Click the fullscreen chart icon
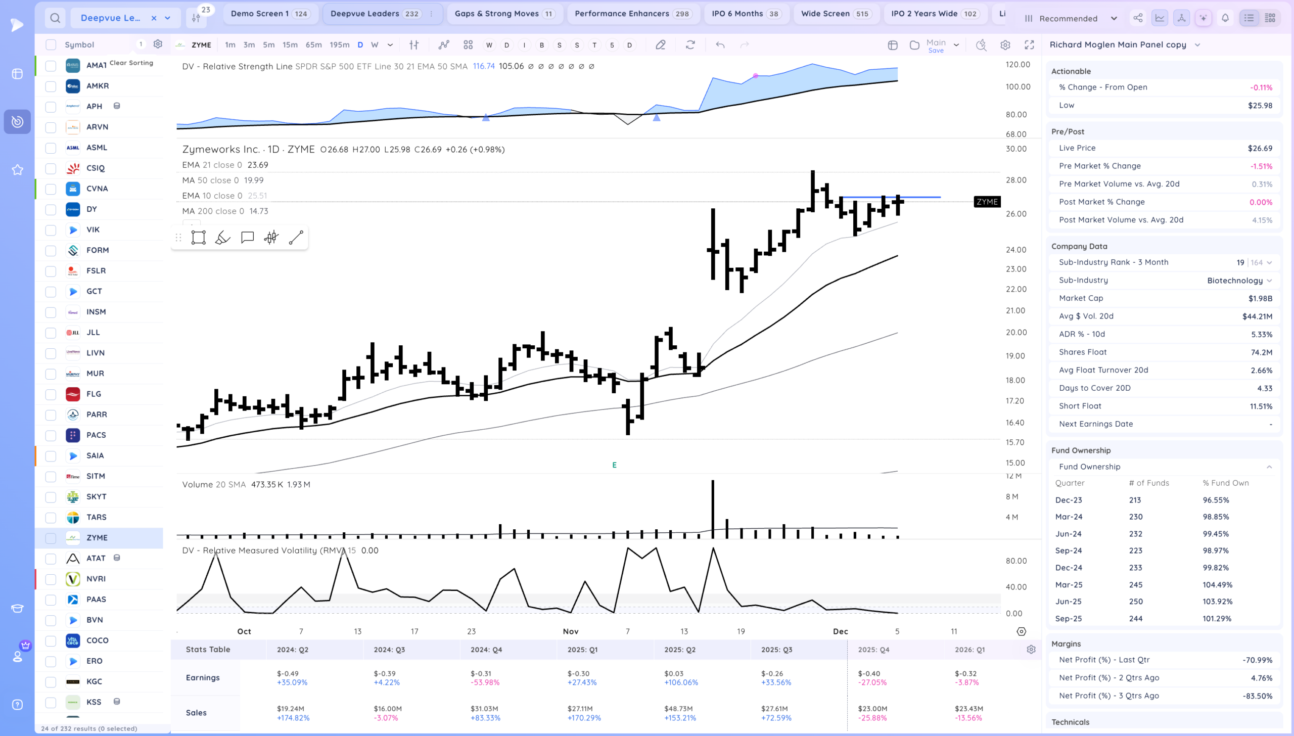 pyautogui.click(x=1029, y=45)
